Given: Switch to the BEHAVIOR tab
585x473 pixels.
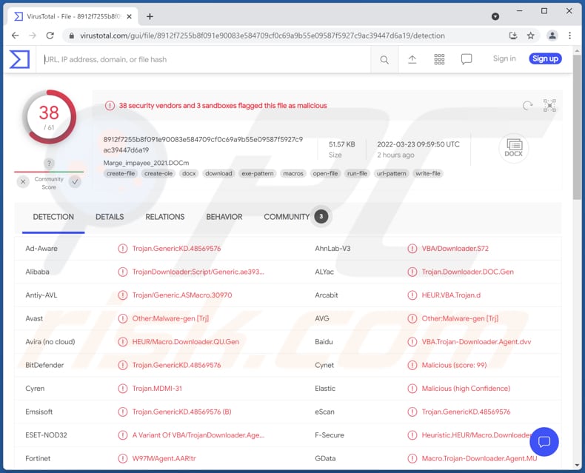Looking at the screenshot, I should (x=224, y=217).
